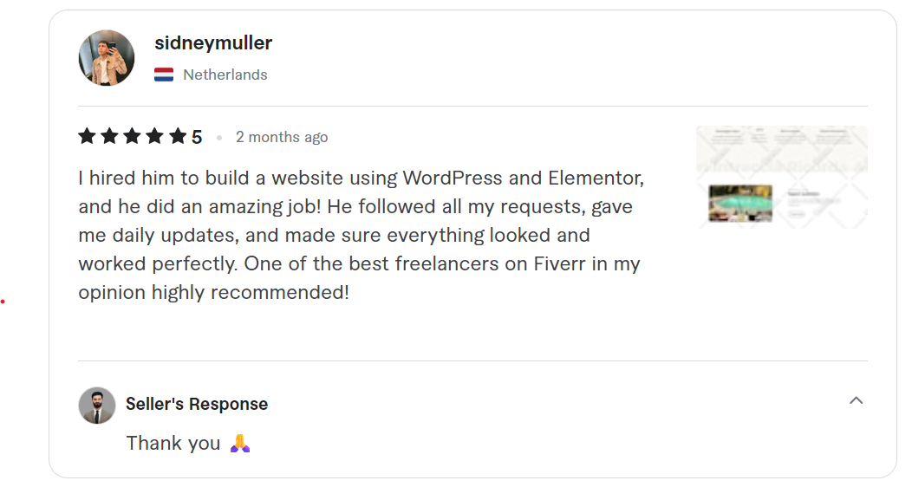Click the review text about WordPress and Elementor
This screenshot has height=487, width=912.
click(361, 179)
